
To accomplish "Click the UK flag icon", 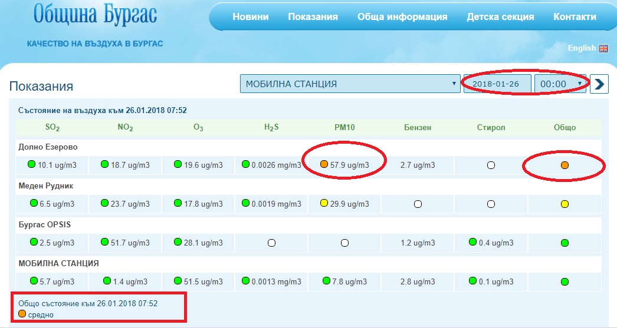I will click(x=603, y=48).
